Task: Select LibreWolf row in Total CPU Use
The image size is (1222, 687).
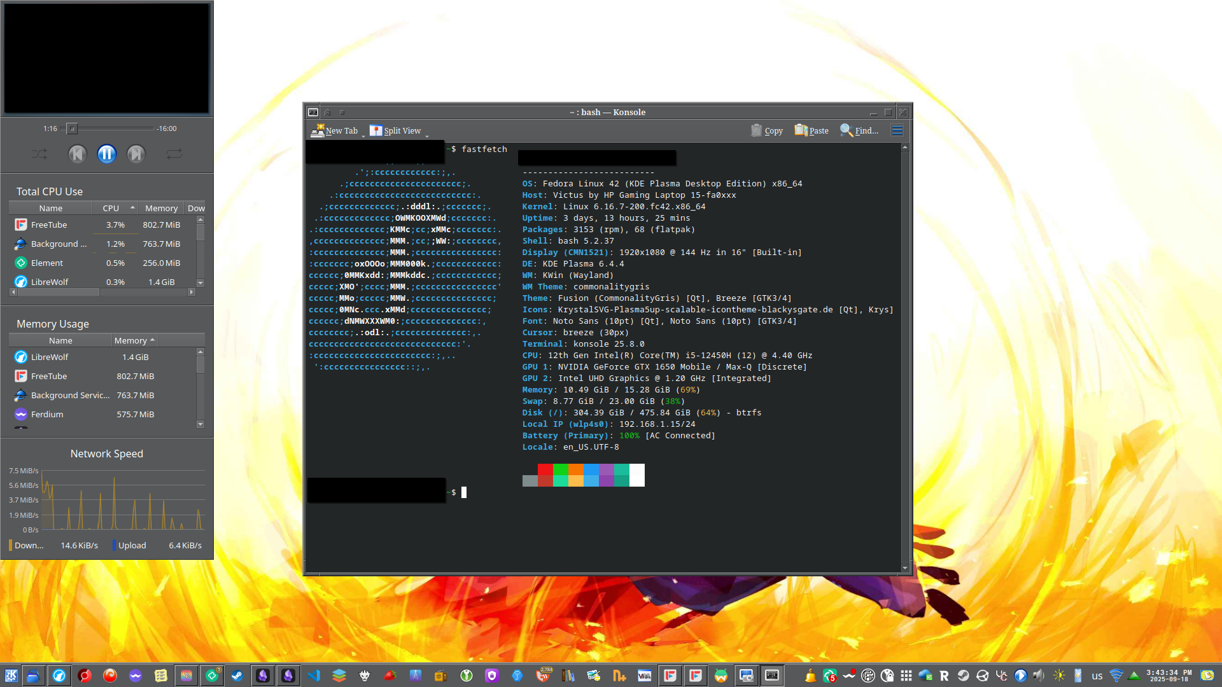Action: [102, 282]
